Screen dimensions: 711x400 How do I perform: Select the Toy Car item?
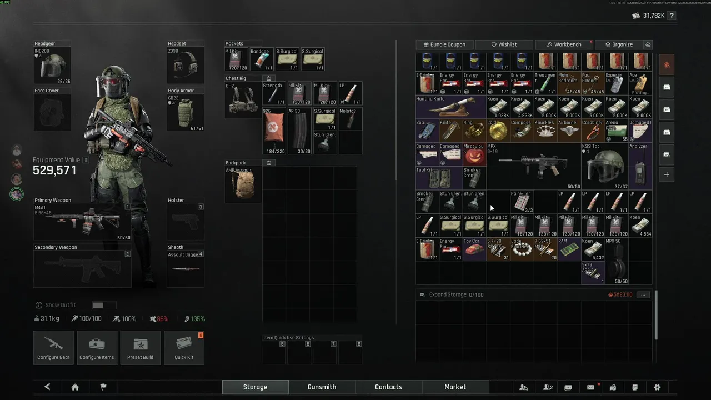(474, 249)
